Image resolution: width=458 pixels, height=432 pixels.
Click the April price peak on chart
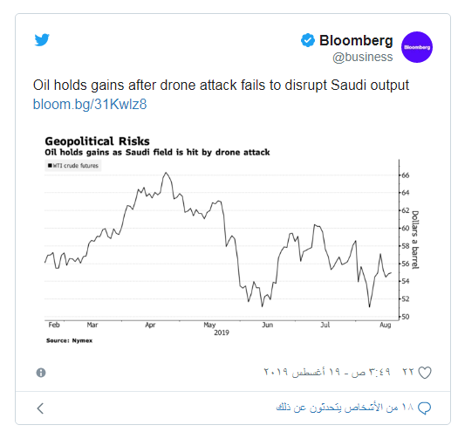point(166,173)
